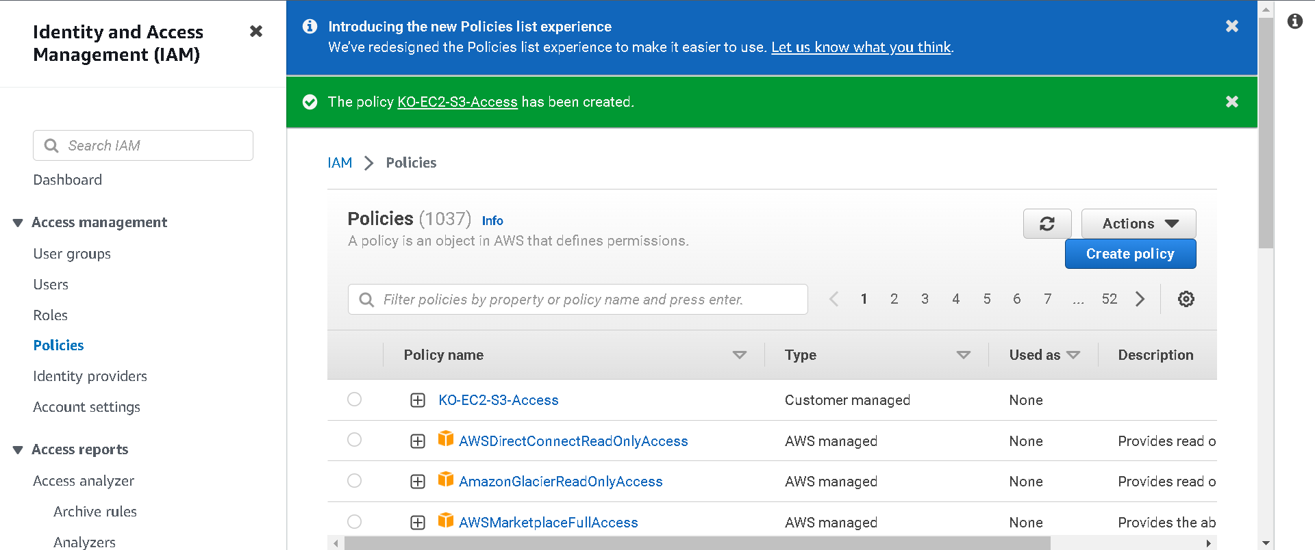Collapse the Access reports section
1315x550 pixels.
coord(18,450)
